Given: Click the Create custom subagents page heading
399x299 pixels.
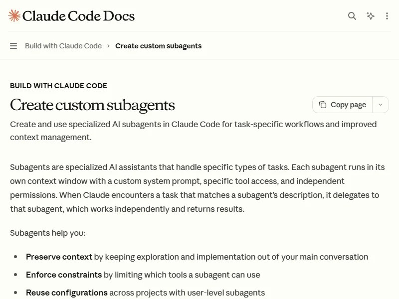Looking at the screenshot, I should click(92, 105).
